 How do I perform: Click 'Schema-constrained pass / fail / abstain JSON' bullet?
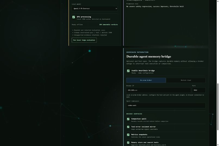point(93,33)
